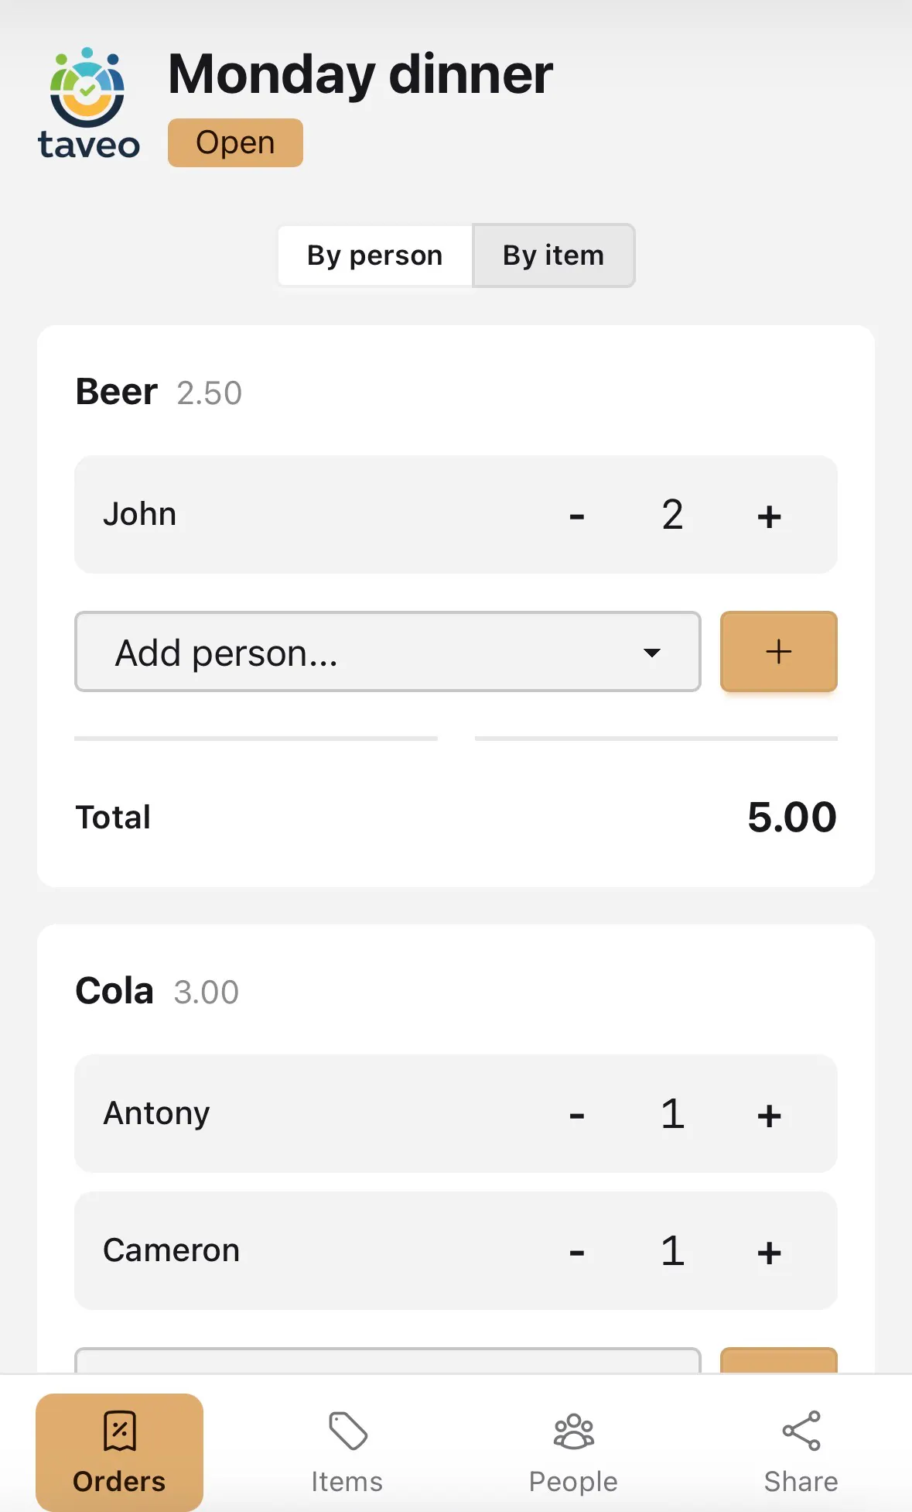This screenshot has width=912, height=1512.
Task: Decrease Cameron's cola count
Action: click(576, 1252)
